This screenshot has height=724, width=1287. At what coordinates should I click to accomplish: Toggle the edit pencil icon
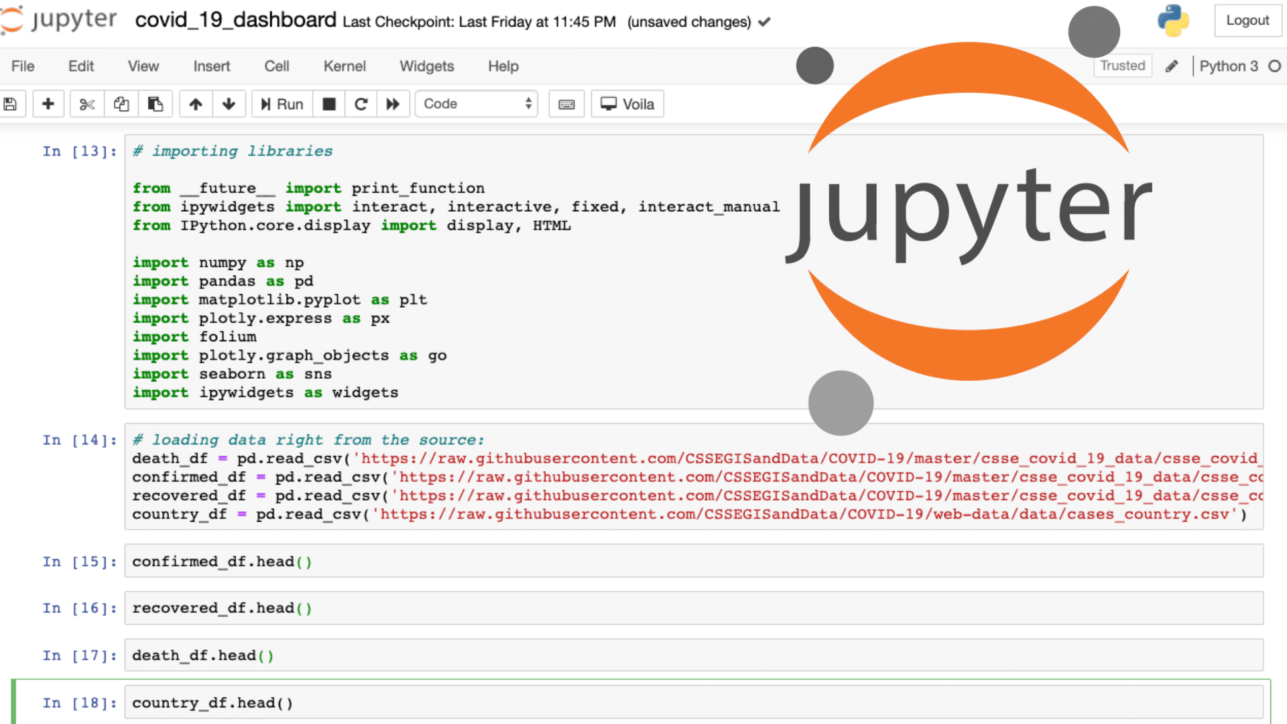tap(1171, 66)
